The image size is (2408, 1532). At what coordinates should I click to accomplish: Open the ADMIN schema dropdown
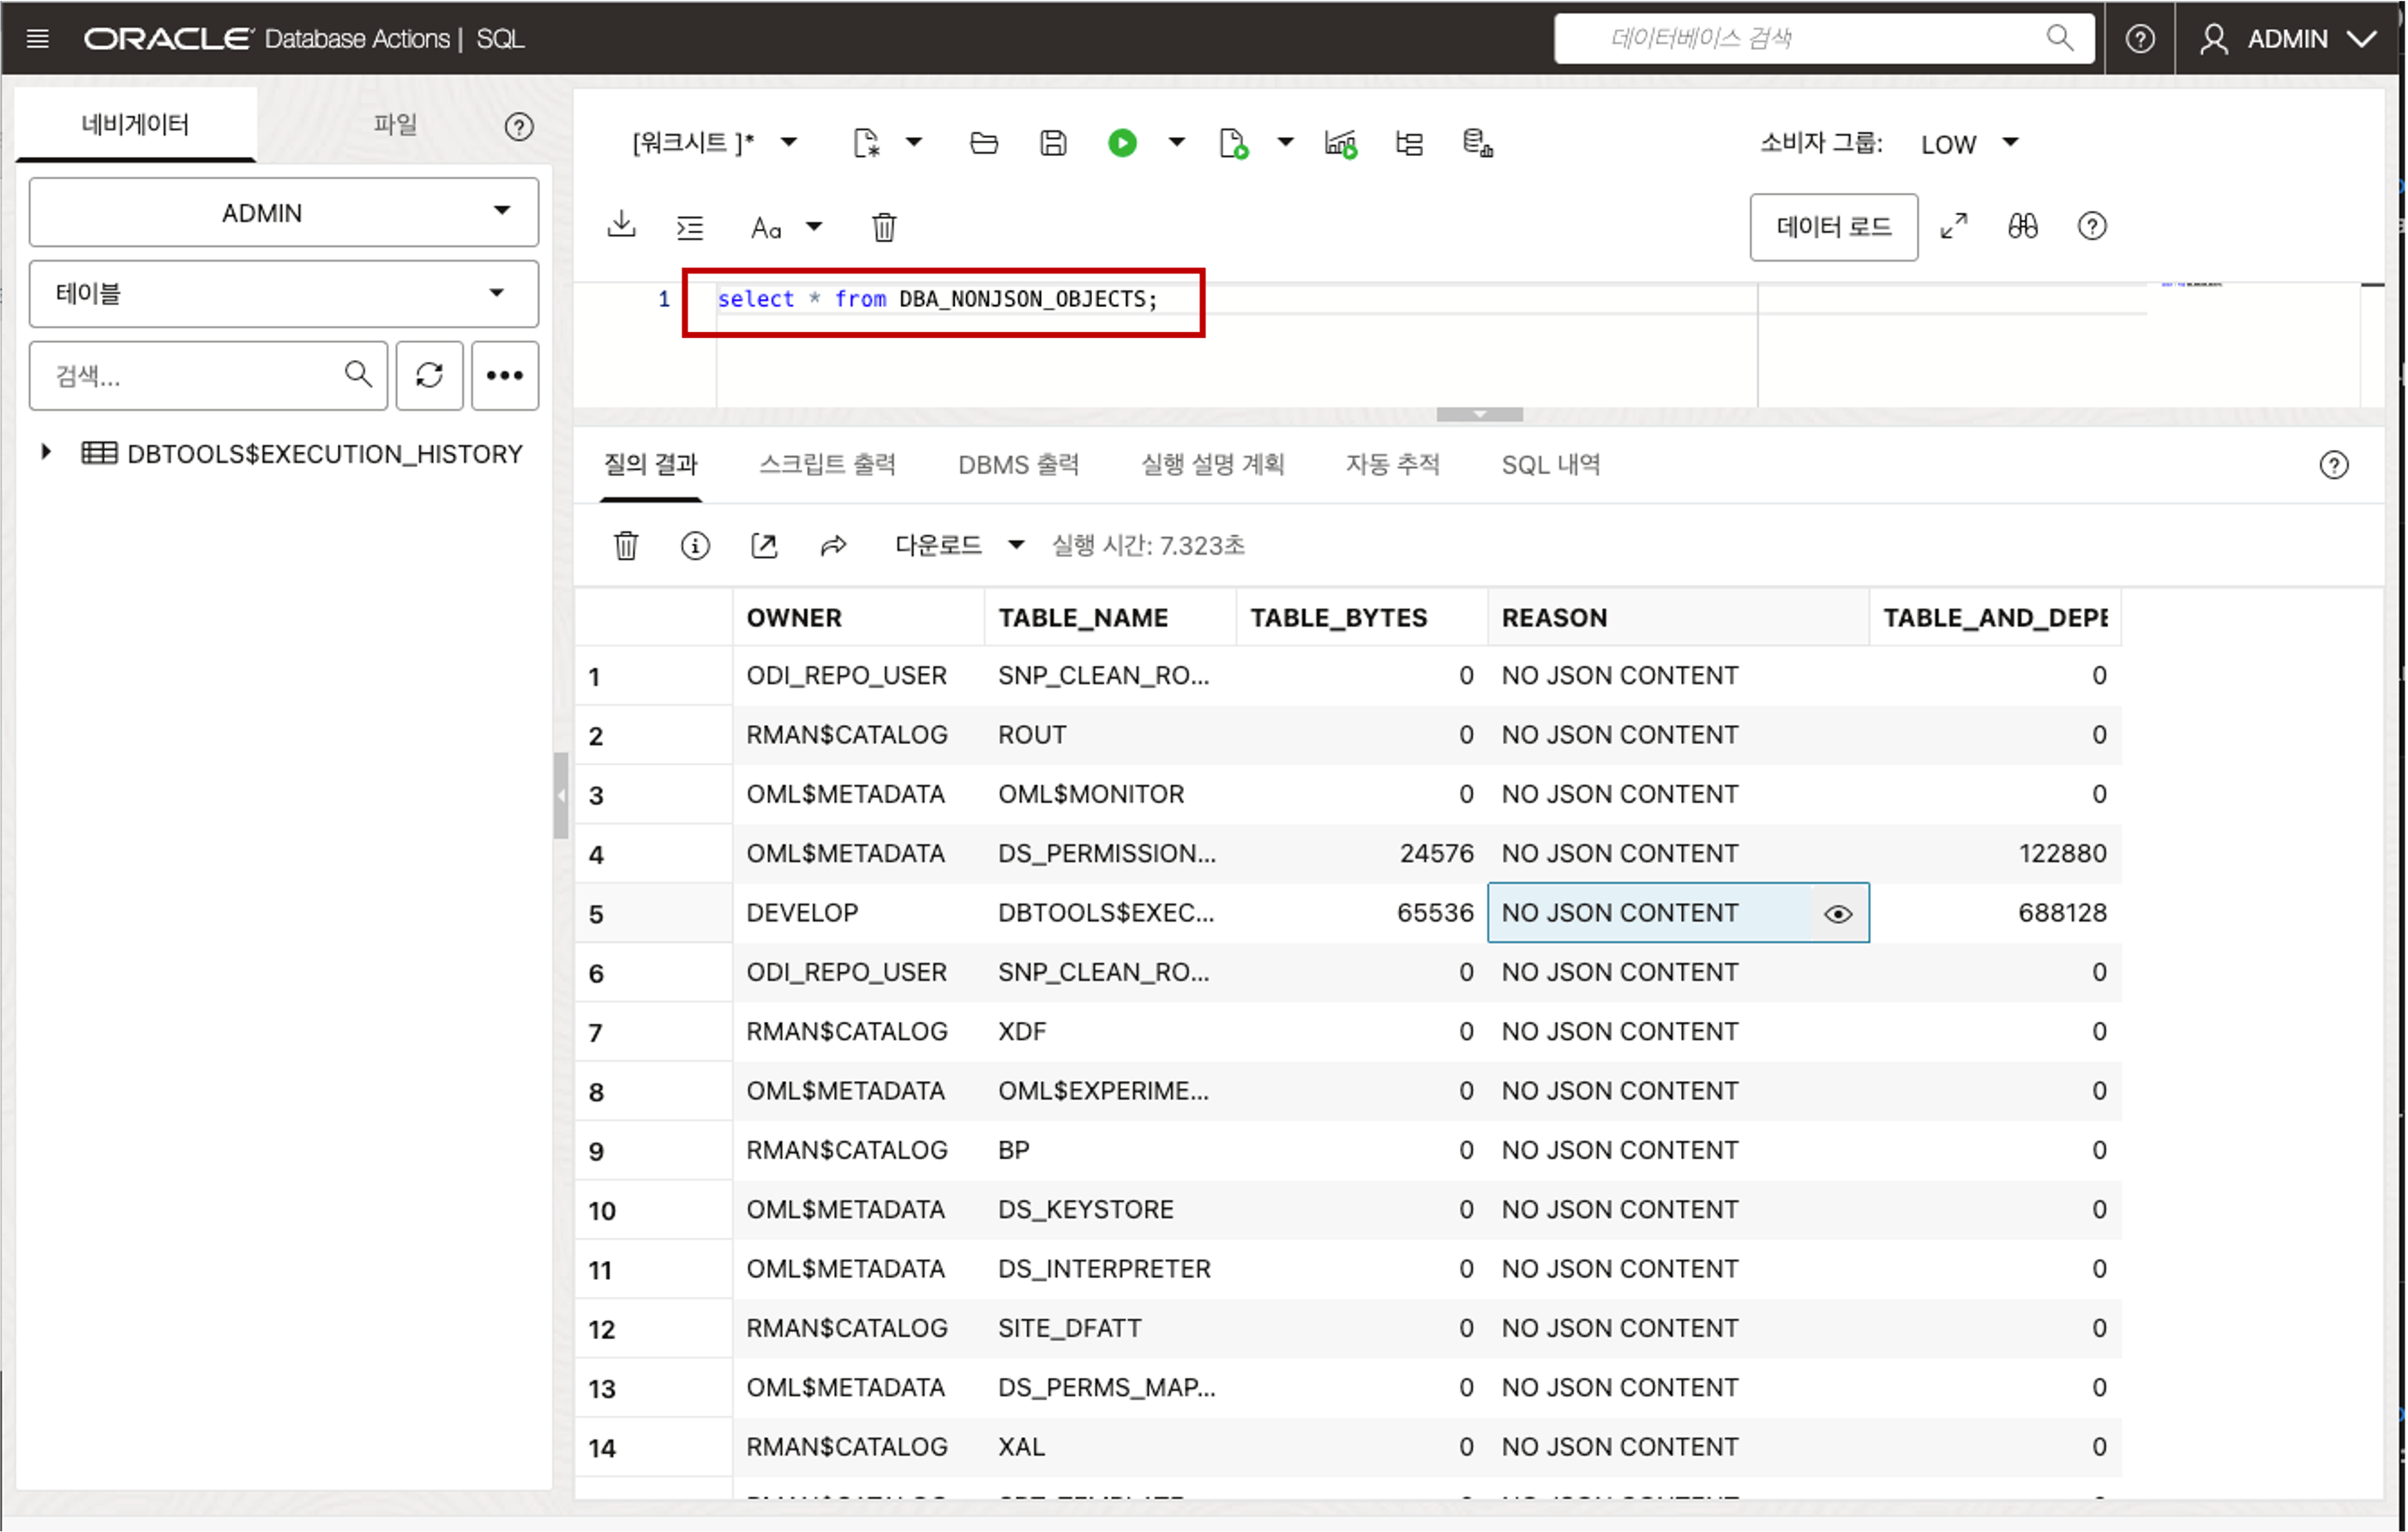tap(284, 212)
